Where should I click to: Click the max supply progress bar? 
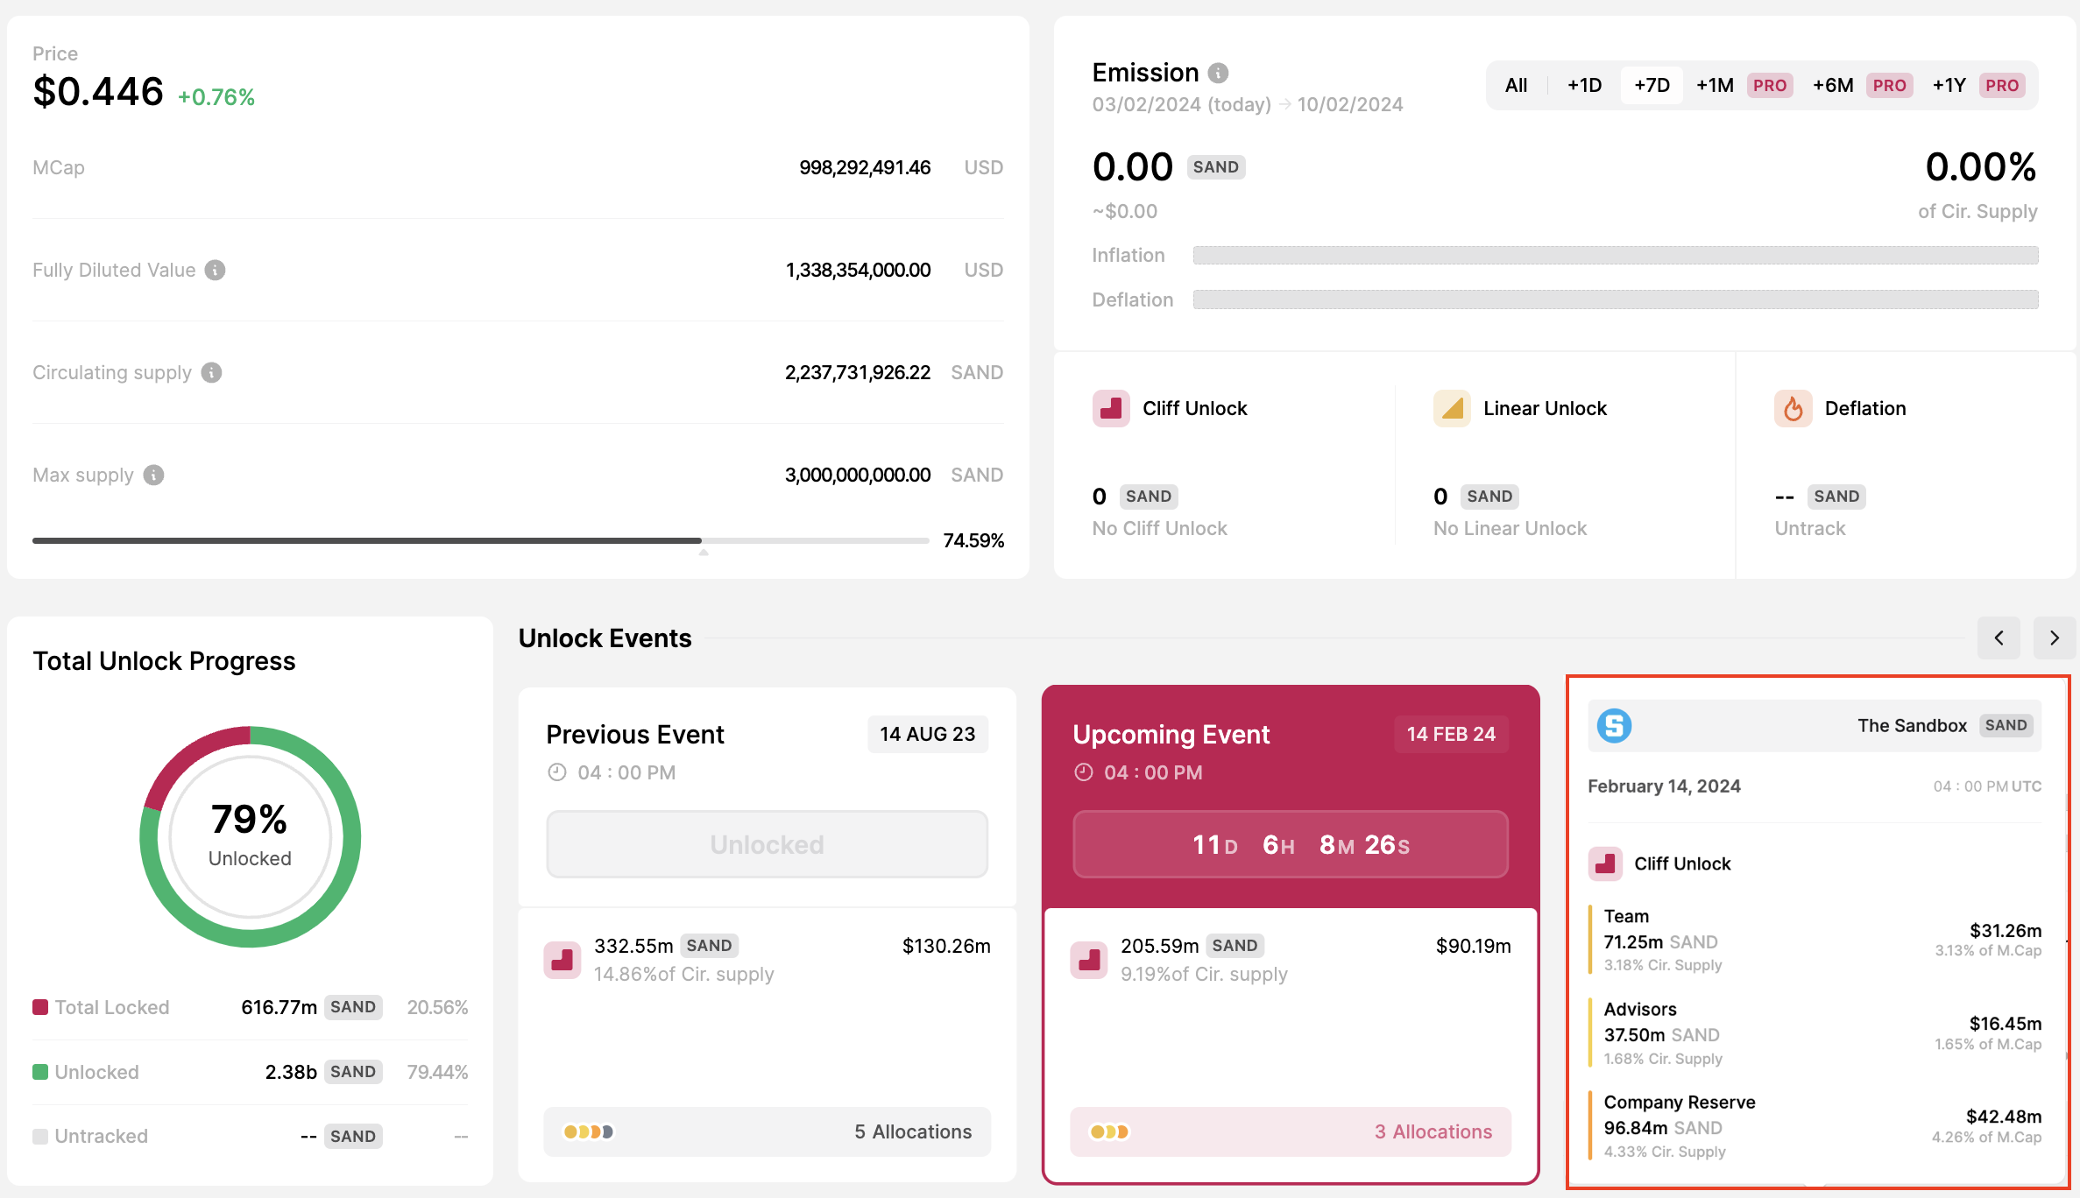point(480,540)
